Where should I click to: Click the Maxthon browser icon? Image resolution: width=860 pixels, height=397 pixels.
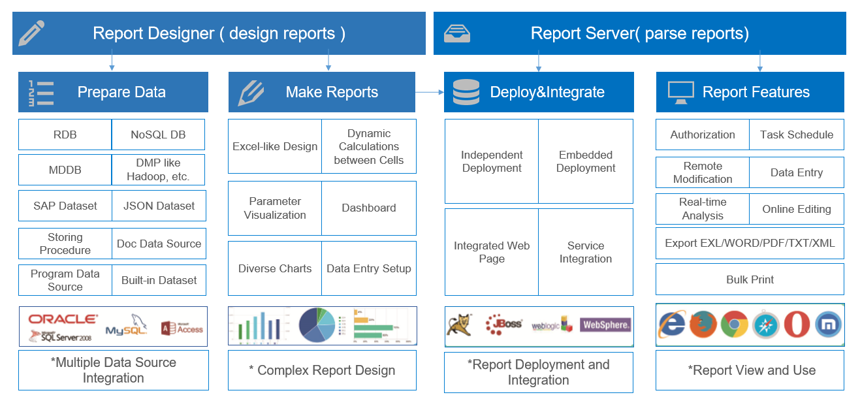pyautogui.click(x=829, y=325)
